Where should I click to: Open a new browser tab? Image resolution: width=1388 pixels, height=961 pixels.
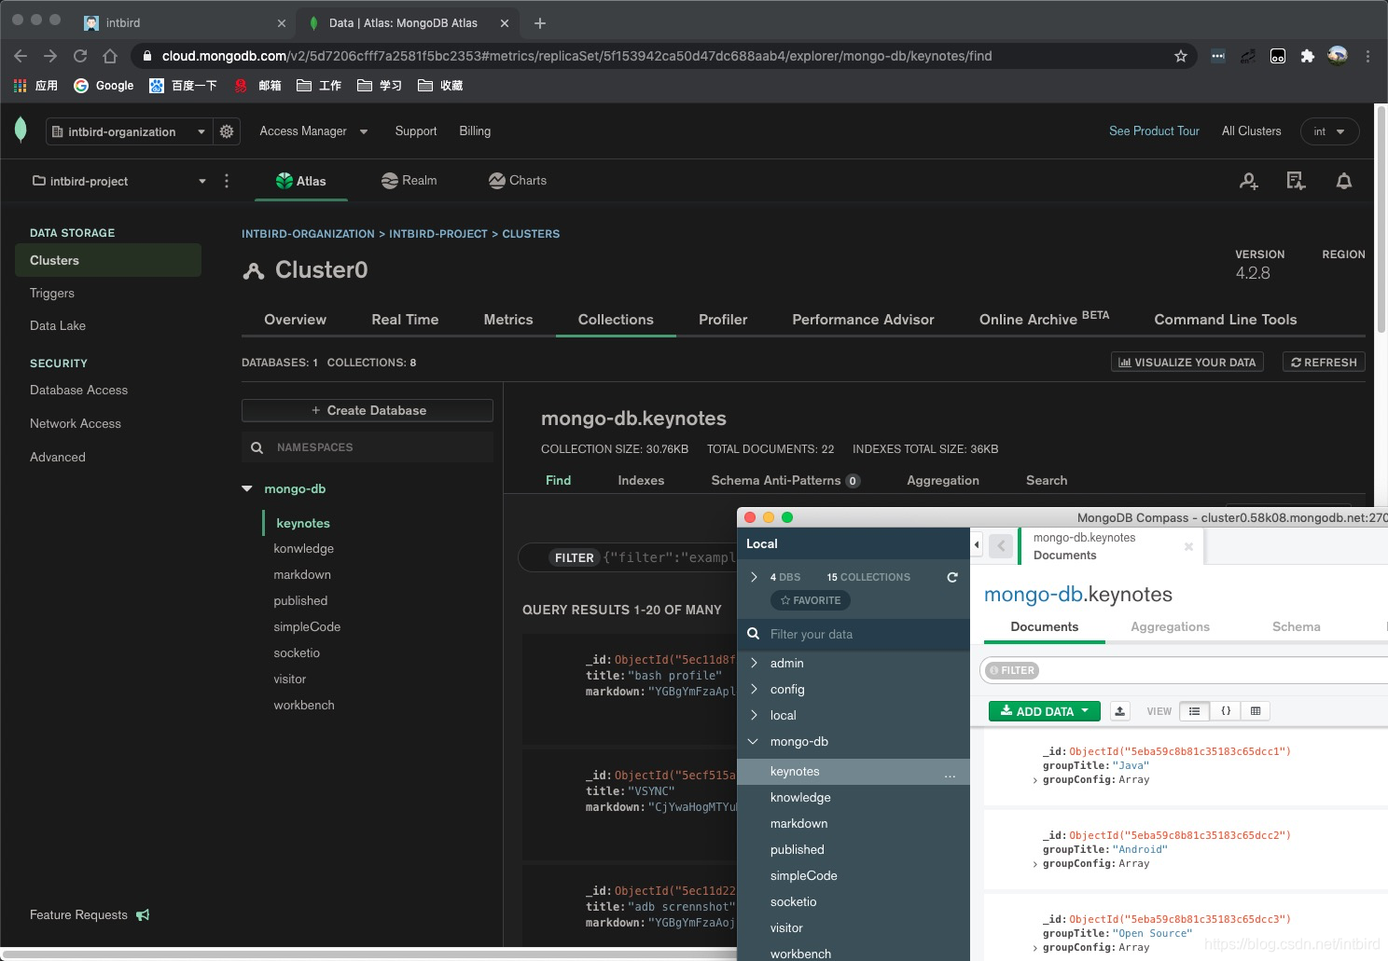[540, 23]
